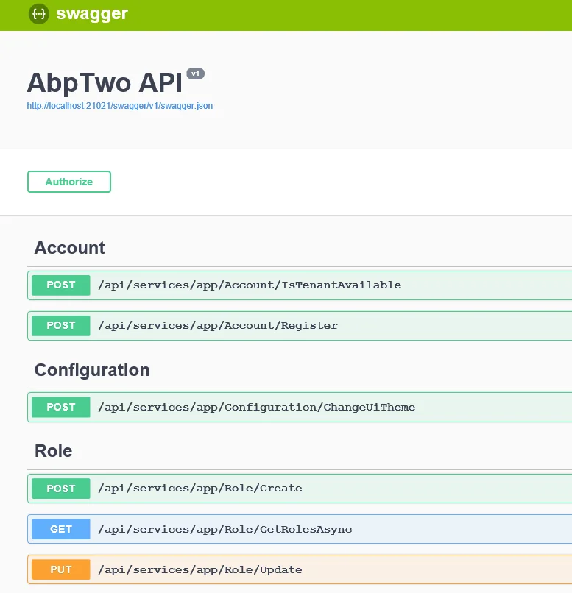Screen dimensions: 572x593
Task: Click the Swagger logo icon in header
Action: [x=38, y=14]
